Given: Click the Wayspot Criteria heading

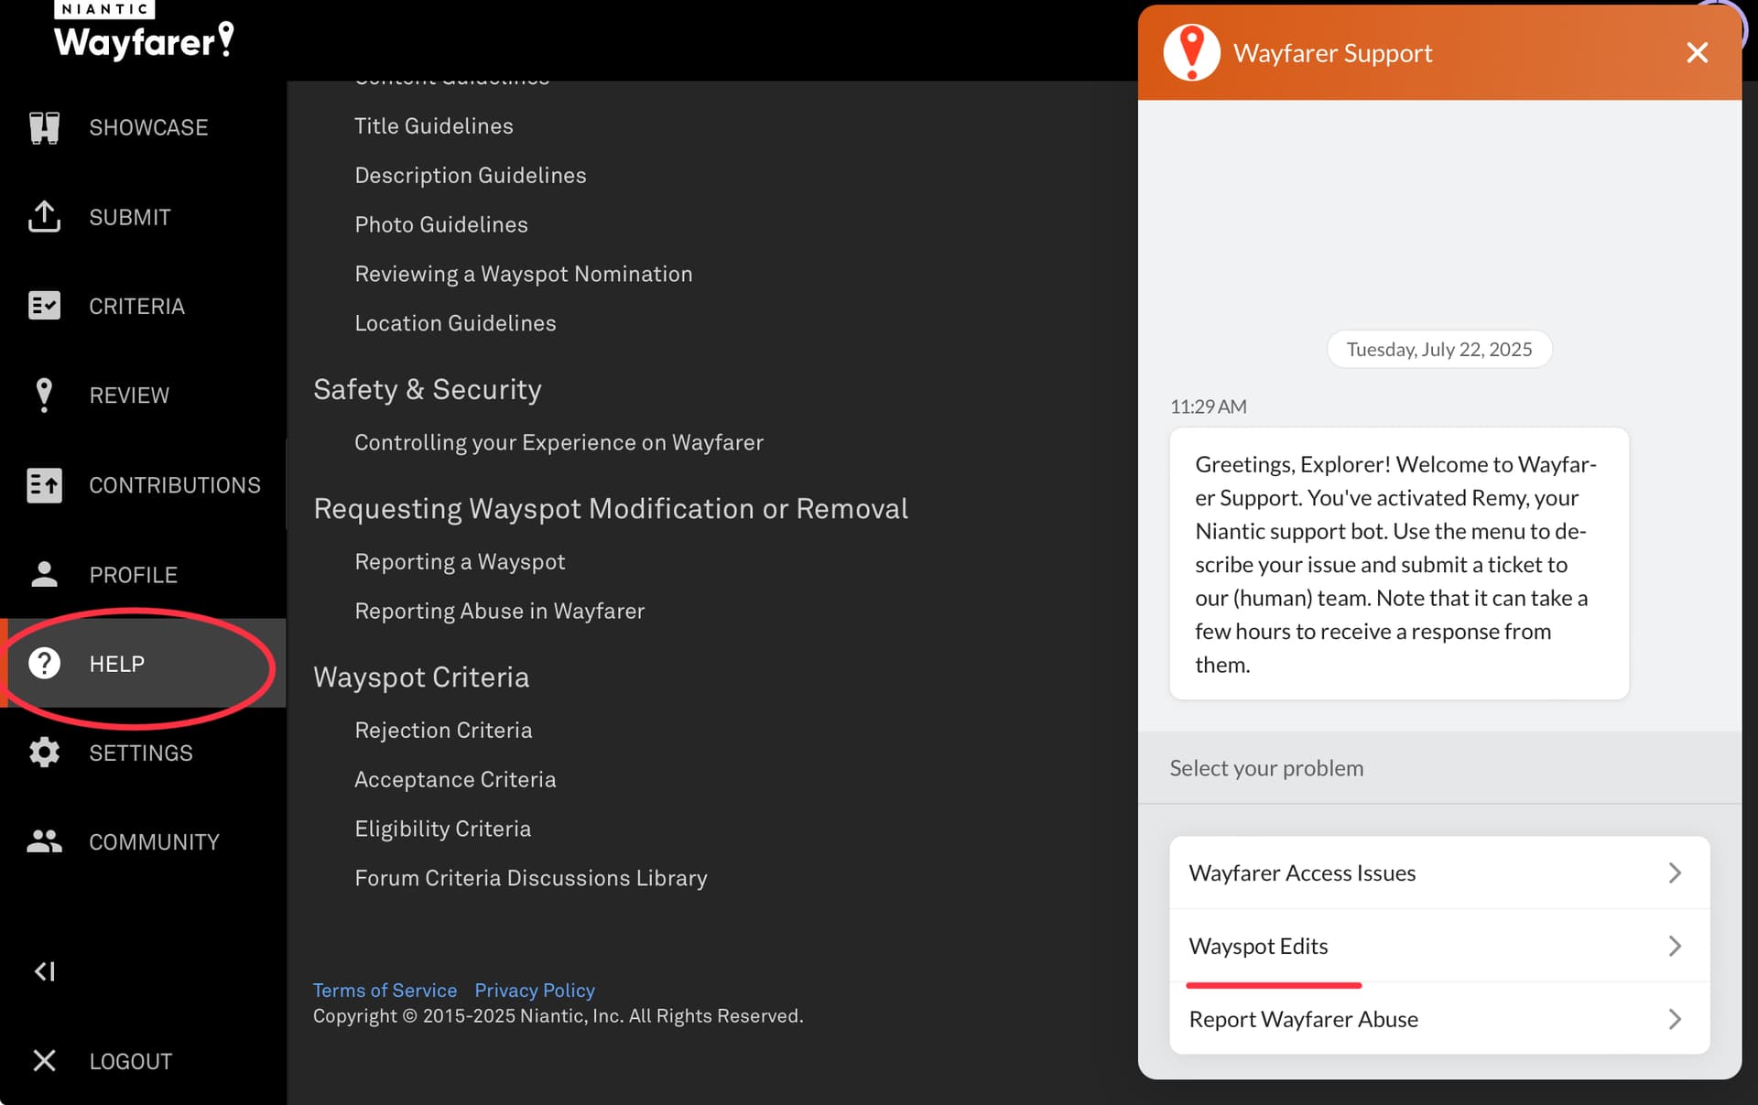Looking at the screenshot, I should 421,677.
